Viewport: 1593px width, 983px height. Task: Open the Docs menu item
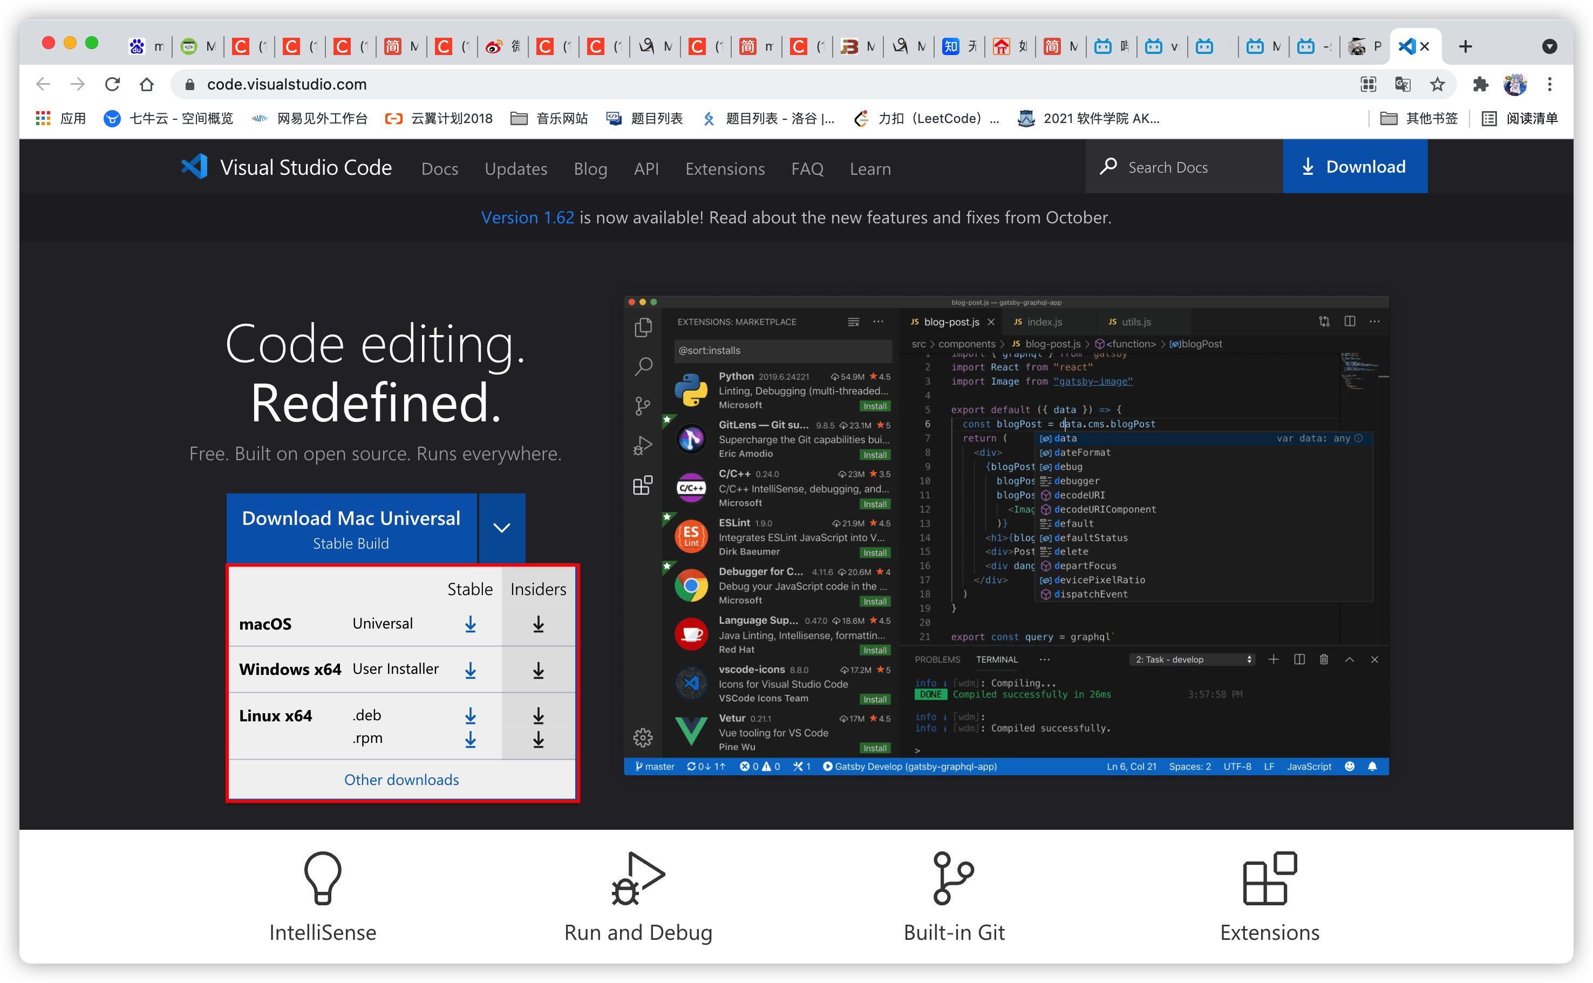(x=440, y=169)
